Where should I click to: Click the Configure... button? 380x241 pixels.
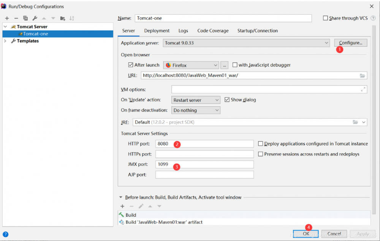(x=350, y=43)
